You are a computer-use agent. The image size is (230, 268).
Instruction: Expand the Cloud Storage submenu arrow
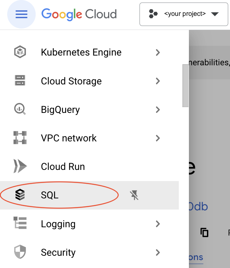(158, 81)
